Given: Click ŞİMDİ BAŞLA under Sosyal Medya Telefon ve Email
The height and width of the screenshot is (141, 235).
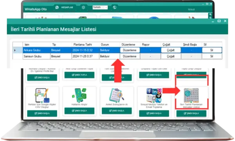Looking at the screenshot, I should 154,114.
